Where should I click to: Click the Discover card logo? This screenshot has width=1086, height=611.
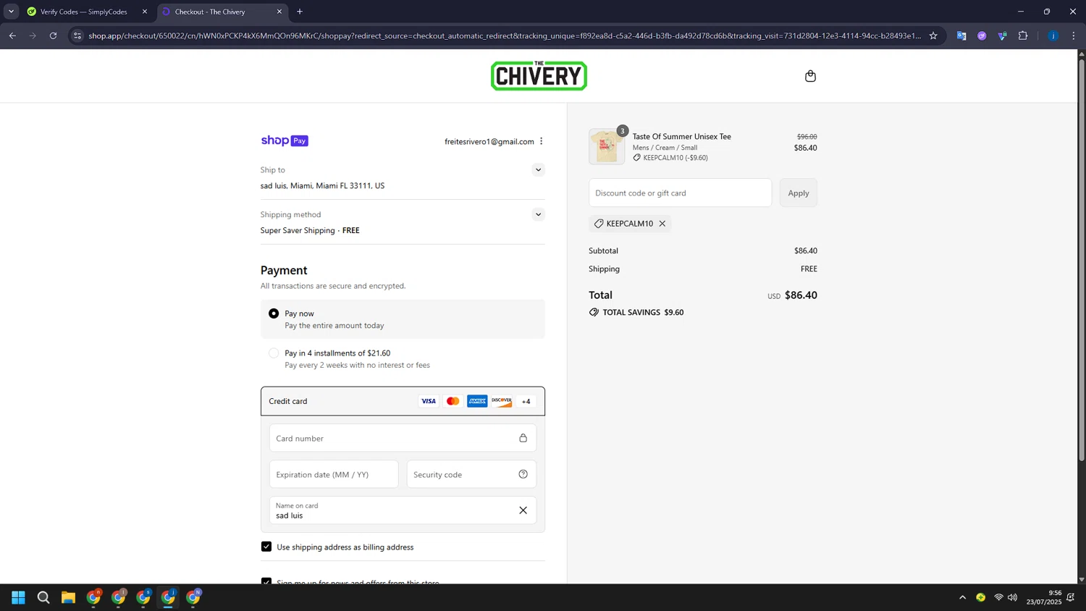502,401
